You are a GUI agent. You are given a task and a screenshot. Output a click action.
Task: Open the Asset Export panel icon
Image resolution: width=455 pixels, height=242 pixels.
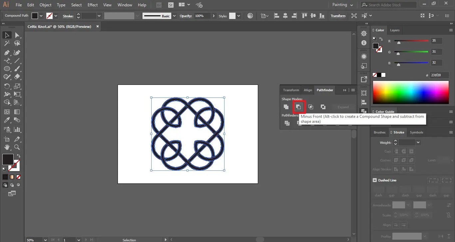click(364, 79)
